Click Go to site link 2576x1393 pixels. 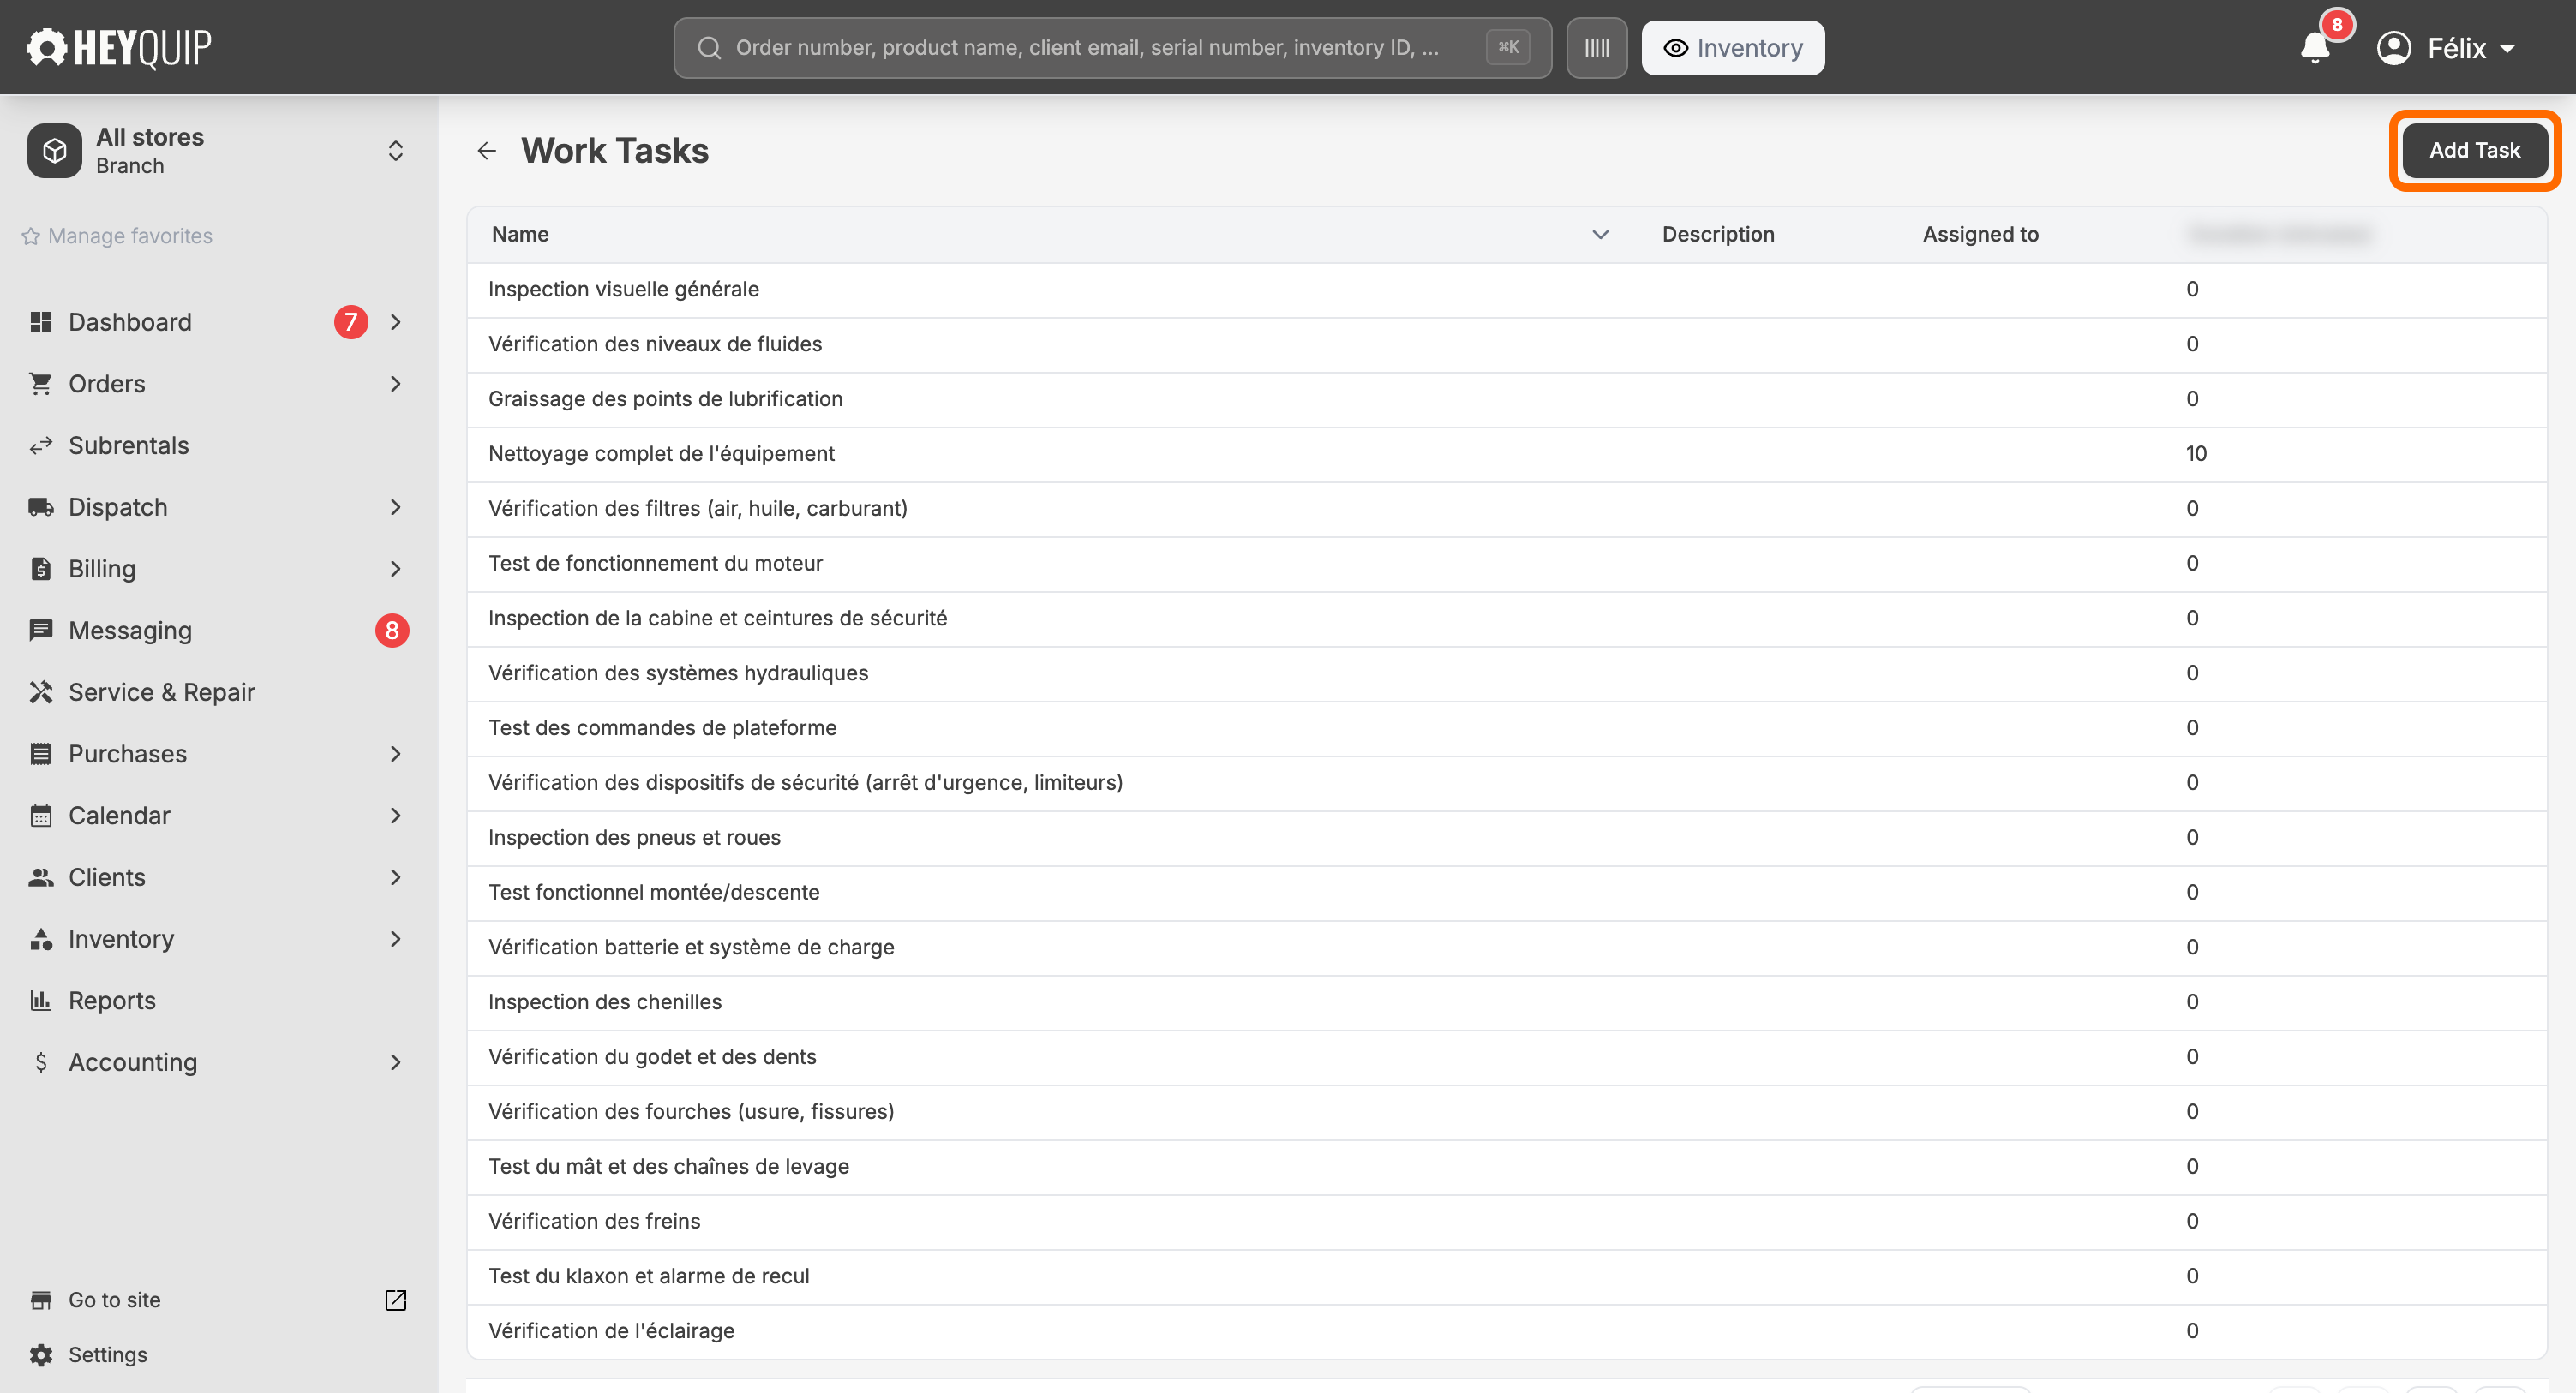click(x=114, y=1300)
